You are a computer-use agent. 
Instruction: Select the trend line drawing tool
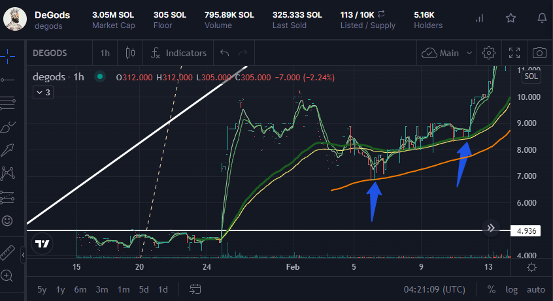(7, 80)
